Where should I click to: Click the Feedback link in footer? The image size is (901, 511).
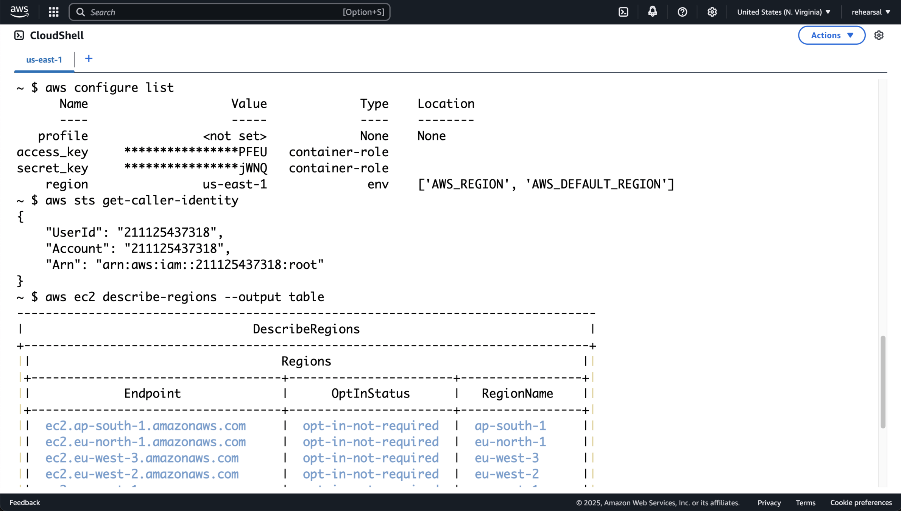click(x=25, y=502)
